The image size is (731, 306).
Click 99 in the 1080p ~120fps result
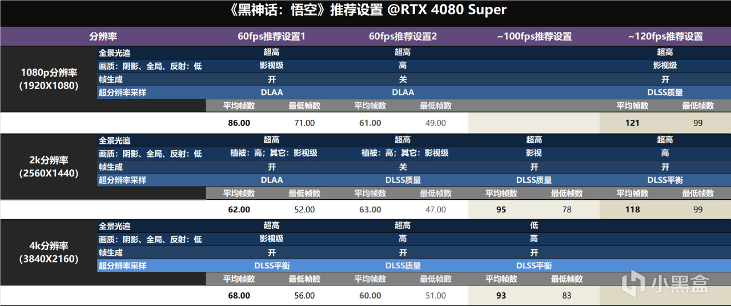(x=698, y=123)
